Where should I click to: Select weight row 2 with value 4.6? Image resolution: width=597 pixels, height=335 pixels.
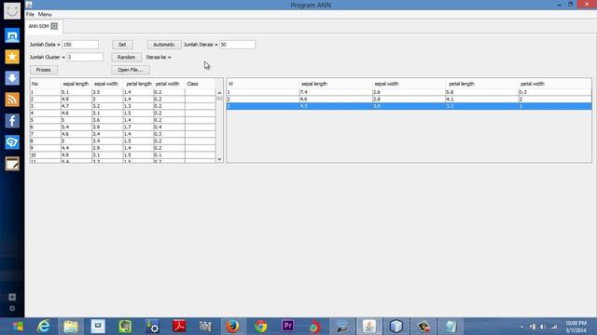pos(409,99)
